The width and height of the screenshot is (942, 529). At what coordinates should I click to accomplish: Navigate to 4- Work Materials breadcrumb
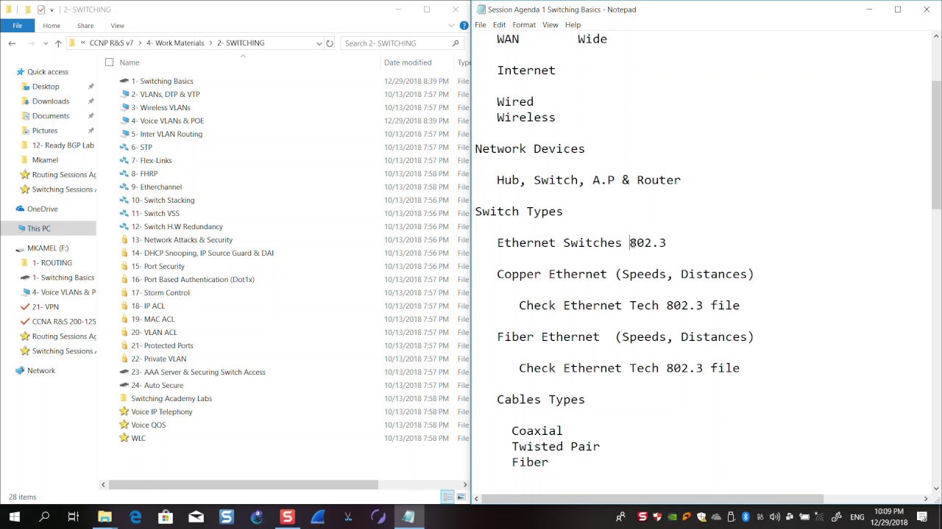click(175, 43)
